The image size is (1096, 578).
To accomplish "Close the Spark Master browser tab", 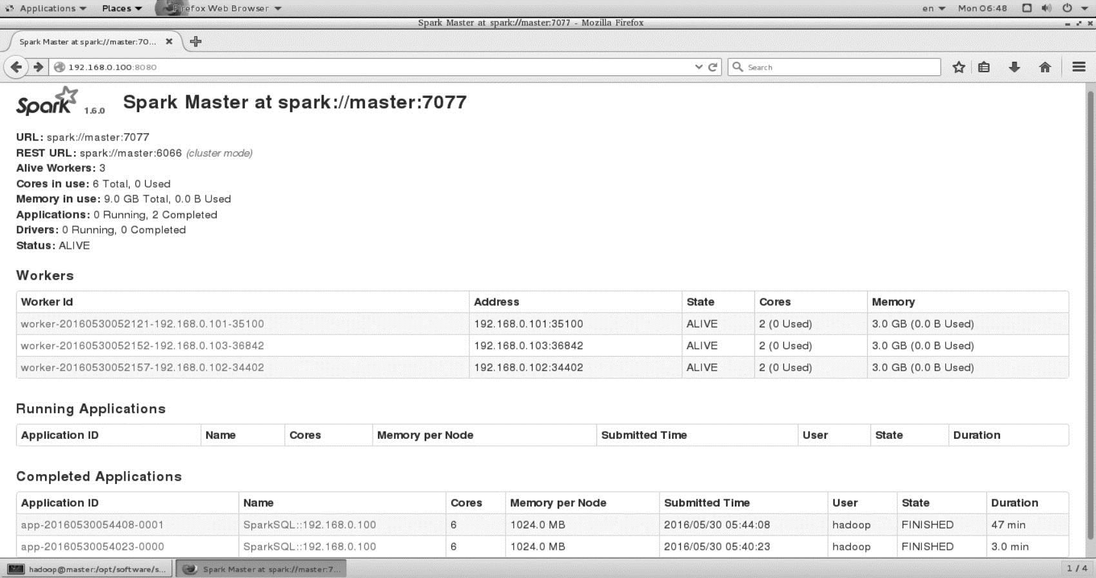I will pos(169,41).
